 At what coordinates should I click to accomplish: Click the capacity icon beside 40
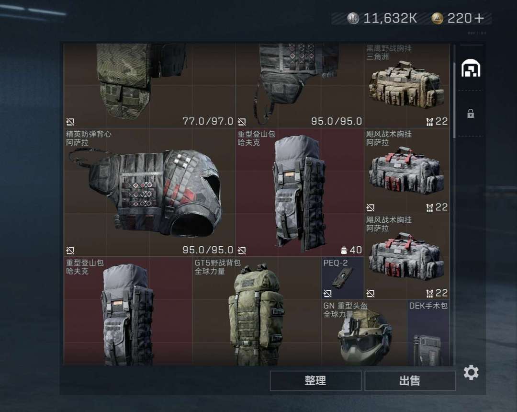click(x=344, y=251)
